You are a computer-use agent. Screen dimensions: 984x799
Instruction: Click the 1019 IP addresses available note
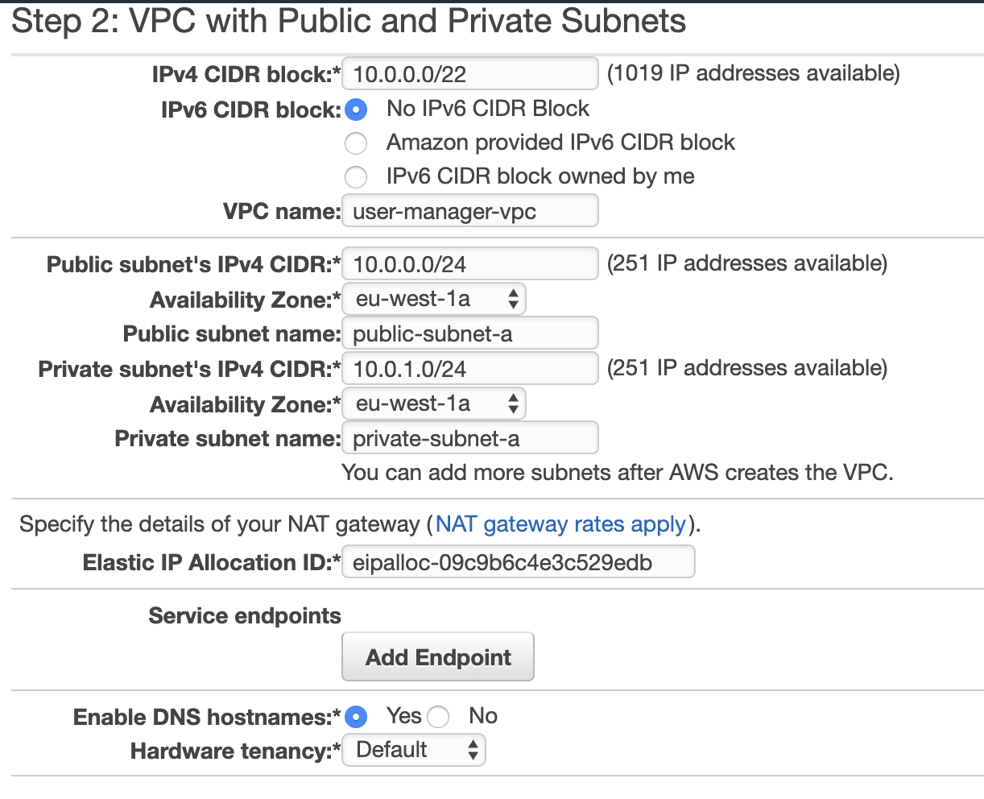(x=753, y=73)
